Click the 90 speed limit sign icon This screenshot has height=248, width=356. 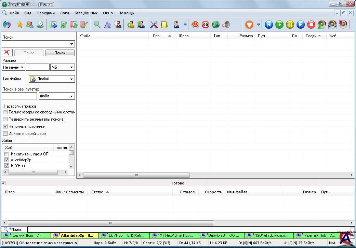205,25
